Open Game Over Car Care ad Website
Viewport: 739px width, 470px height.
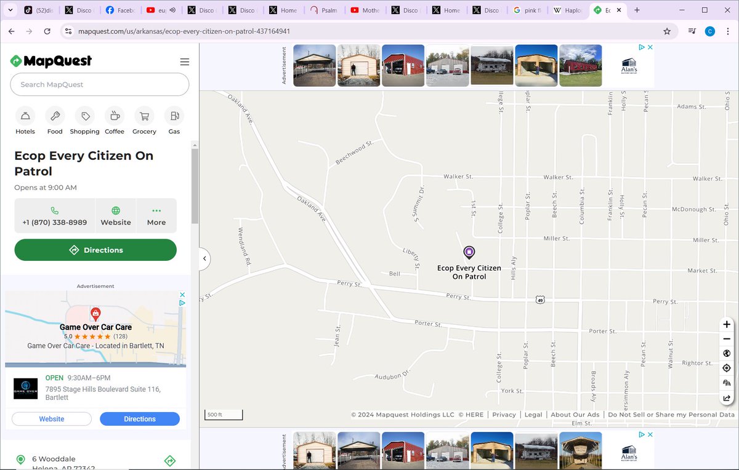tap(52, 419)
